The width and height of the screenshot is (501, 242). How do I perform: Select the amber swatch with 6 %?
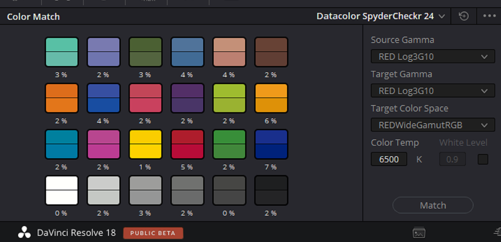click(x=271, y=98)
